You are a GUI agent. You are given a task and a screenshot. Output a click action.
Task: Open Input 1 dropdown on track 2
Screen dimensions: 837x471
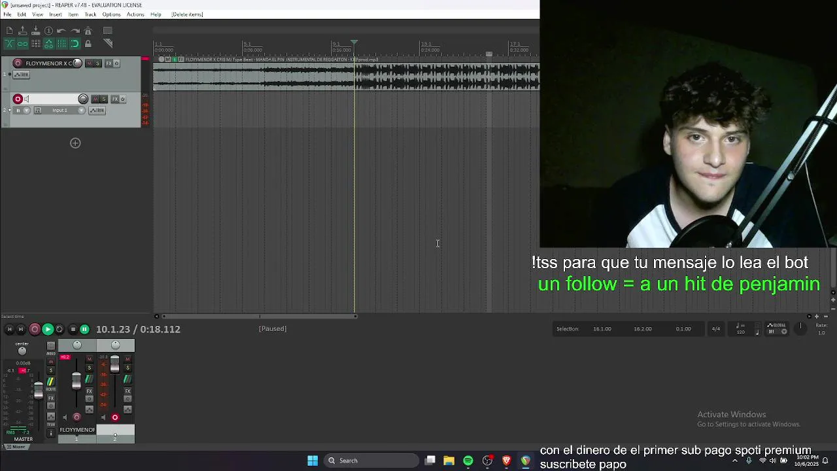coord(63,110)
